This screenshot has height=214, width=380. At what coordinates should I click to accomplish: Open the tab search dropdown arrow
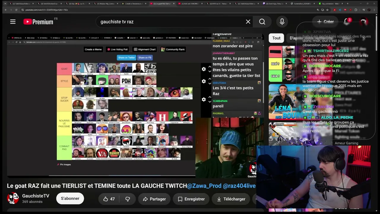coord(5,4)
